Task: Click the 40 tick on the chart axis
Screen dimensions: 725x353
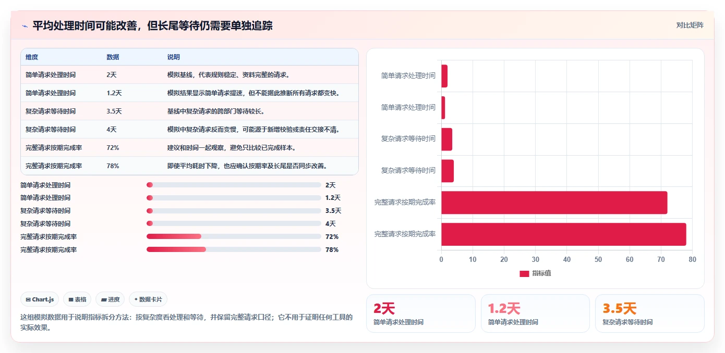Action: tap(567, 259)
